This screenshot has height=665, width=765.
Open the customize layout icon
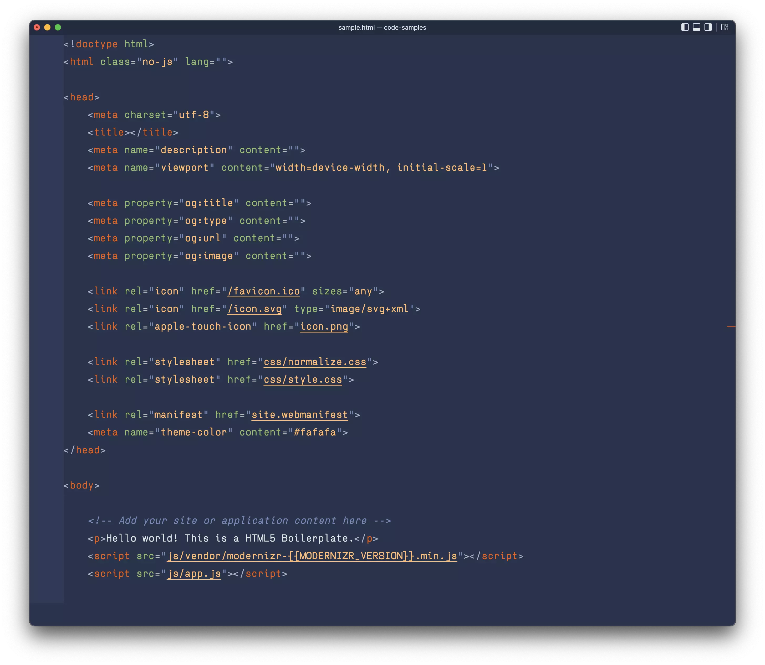coord(725,27)
